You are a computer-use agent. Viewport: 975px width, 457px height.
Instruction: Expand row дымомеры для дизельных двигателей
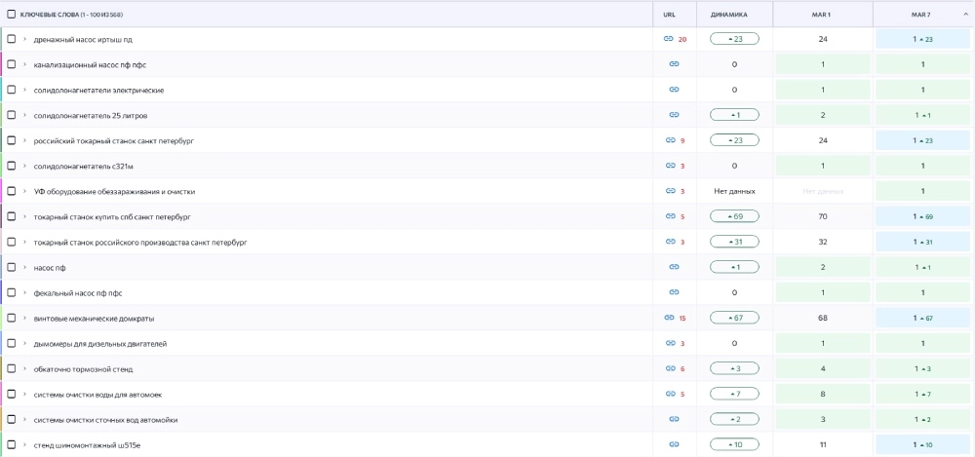pos(25,343)
